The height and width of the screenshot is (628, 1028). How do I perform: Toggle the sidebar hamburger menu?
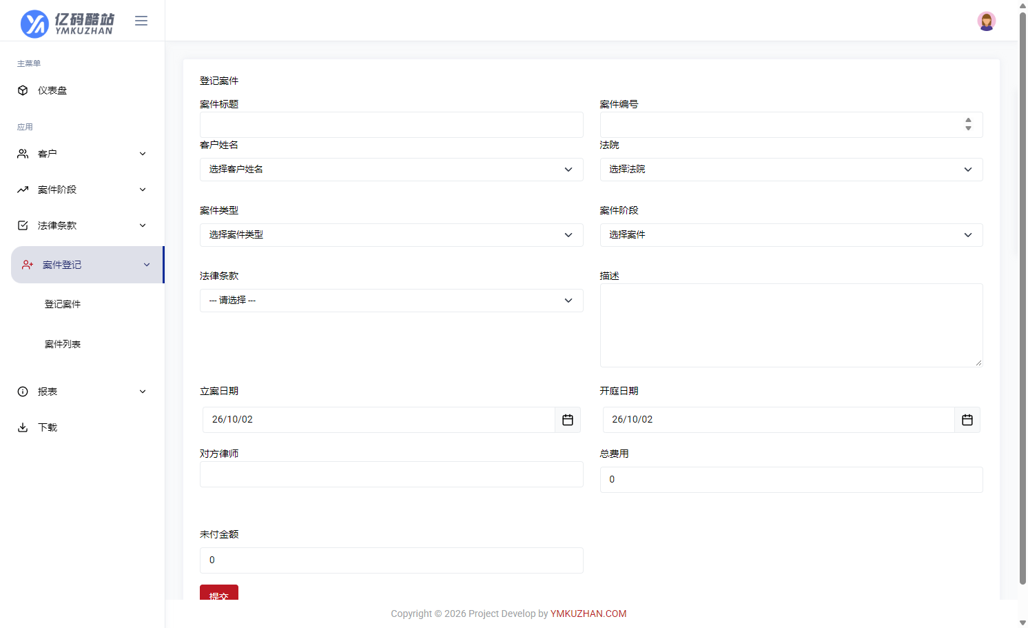[141, 21]
